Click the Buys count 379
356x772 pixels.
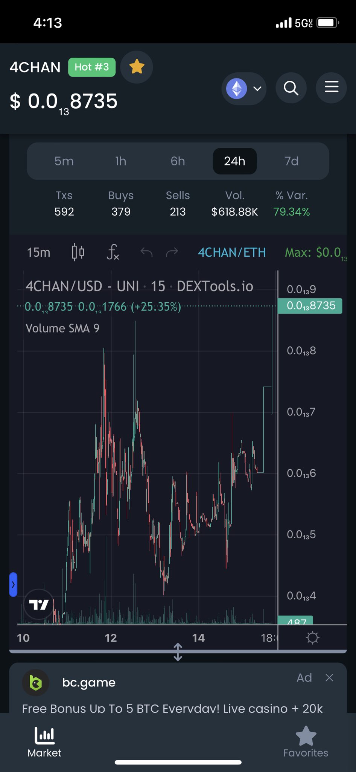121,212
